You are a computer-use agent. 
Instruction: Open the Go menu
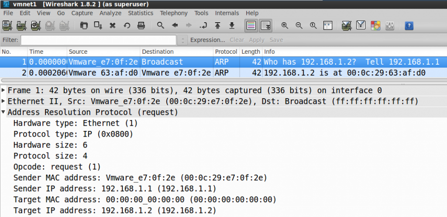(61, 13)
